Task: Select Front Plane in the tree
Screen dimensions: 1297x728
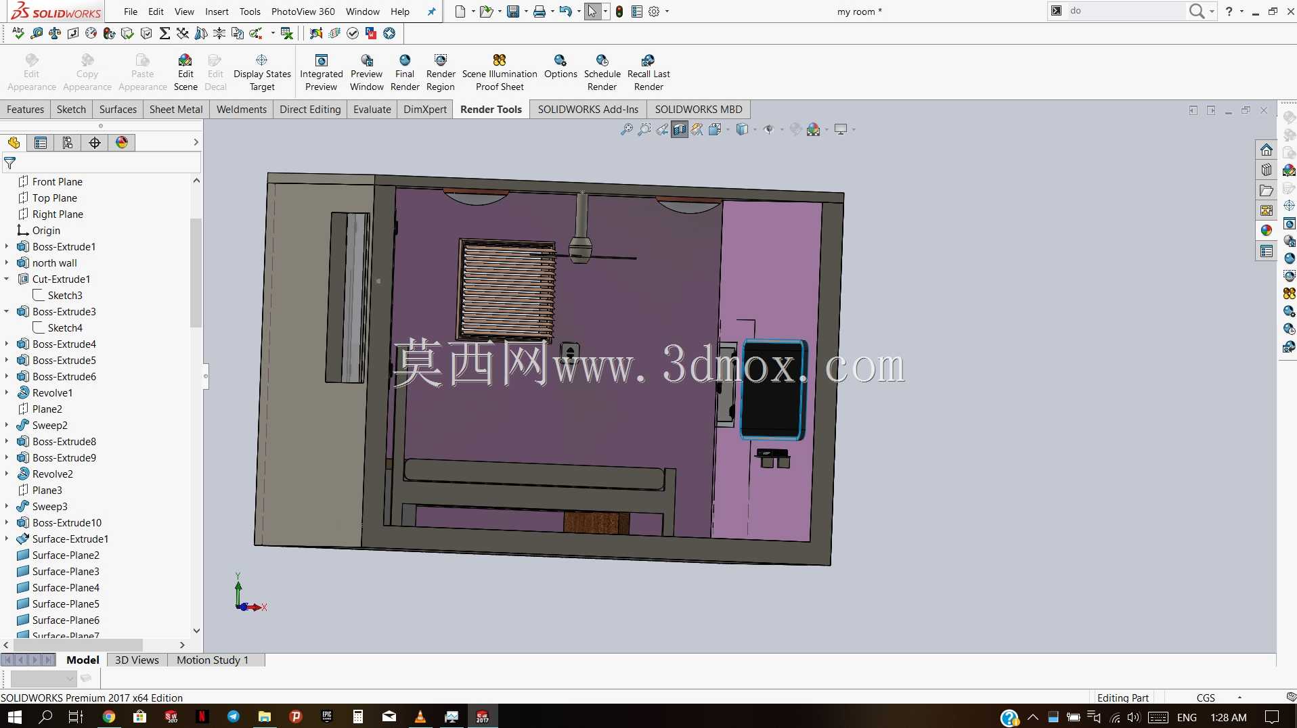Action: click(x=57, y=182)
